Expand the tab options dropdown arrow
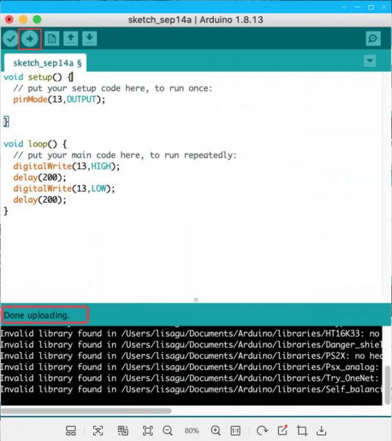 370,61
